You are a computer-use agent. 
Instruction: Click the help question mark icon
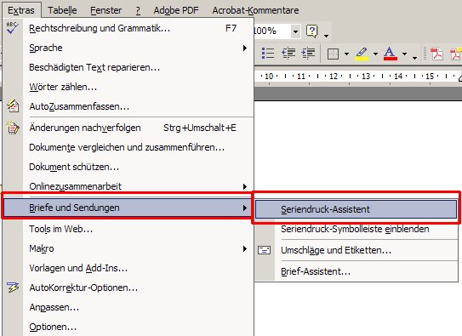tap(311, 31)
